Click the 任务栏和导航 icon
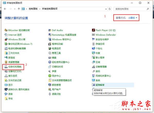Screen dimensions: 154x113 (x=6, y=67)
